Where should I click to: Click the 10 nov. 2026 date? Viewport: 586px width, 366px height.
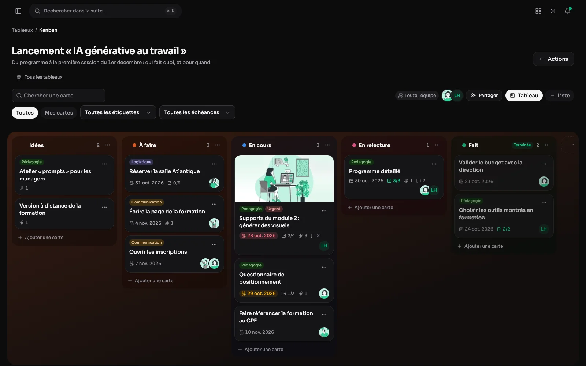257,332
